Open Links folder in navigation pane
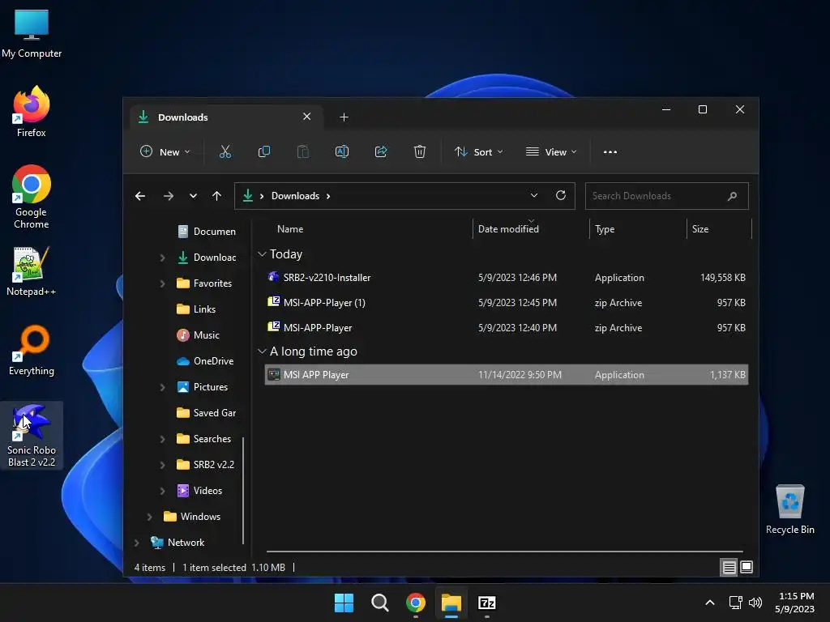 196,309
